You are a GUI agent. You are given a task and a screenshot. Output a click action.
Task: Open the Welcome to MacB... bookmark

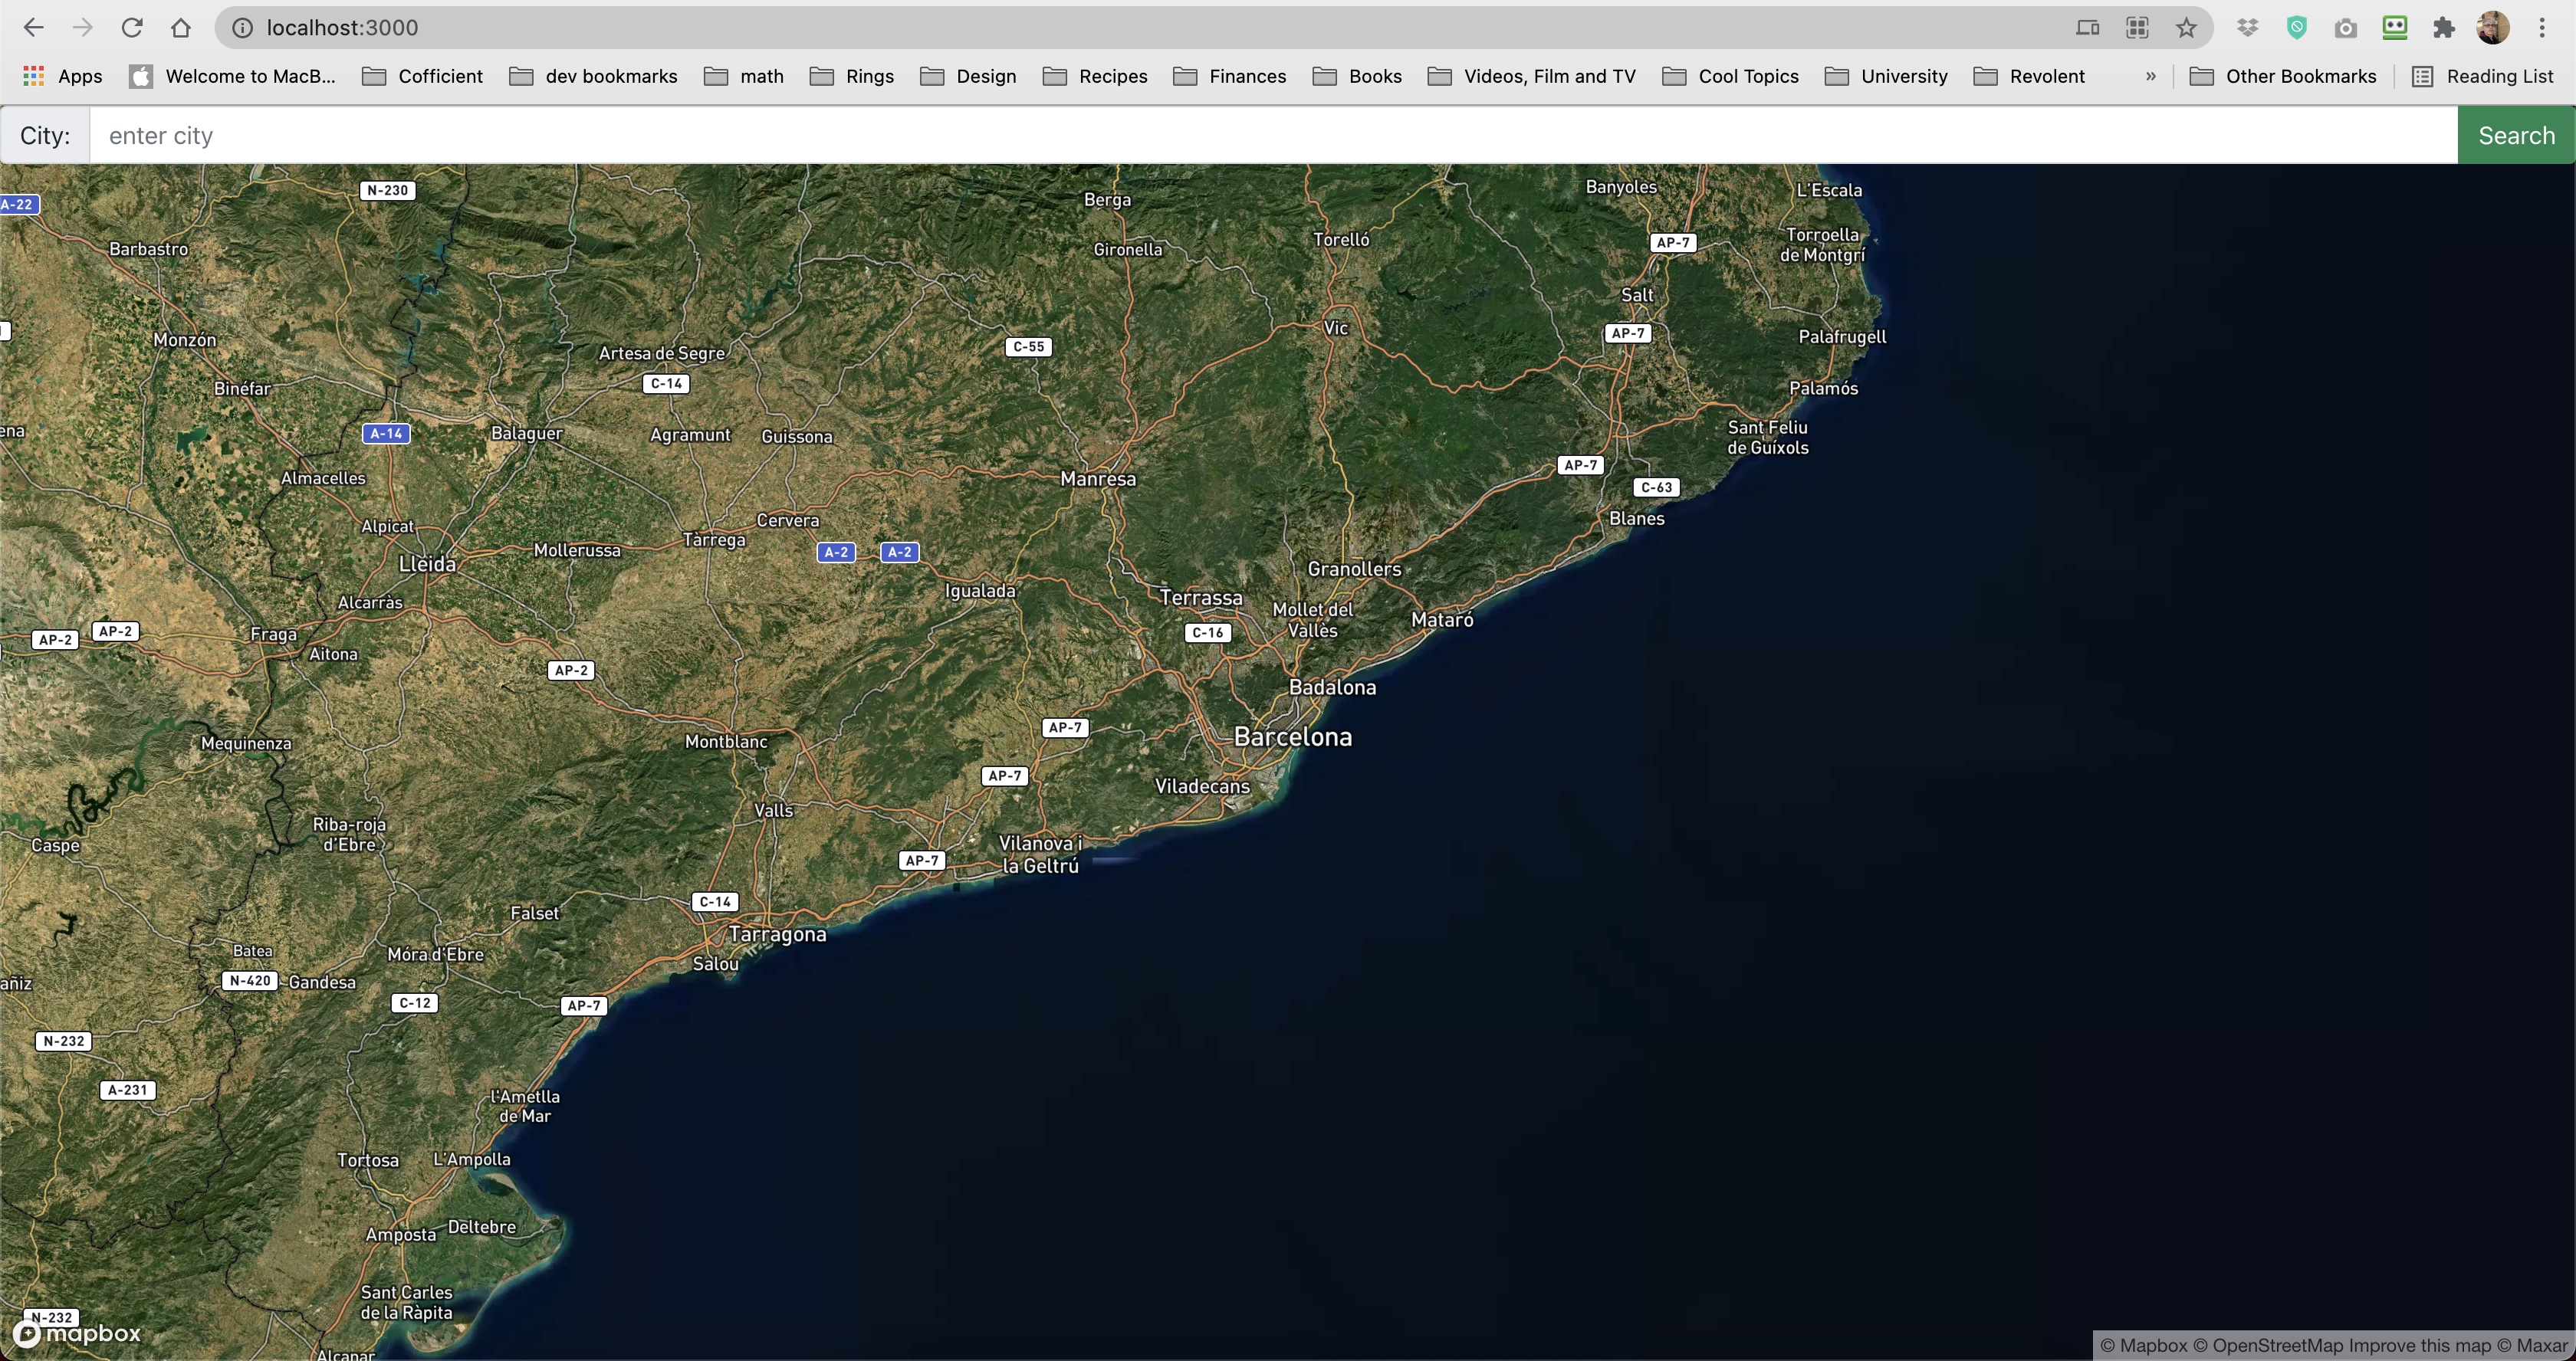point(233,76)
